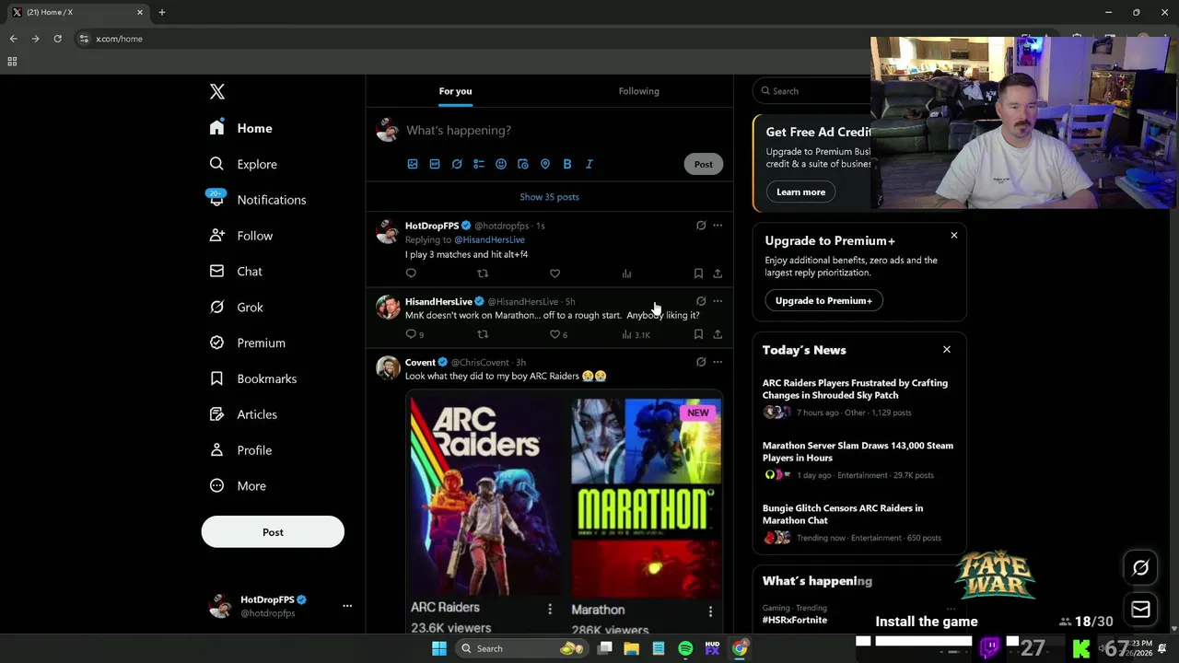Click composer Post submit button
The width and height of the screenshot is (1179, 663).
point(703,164)
